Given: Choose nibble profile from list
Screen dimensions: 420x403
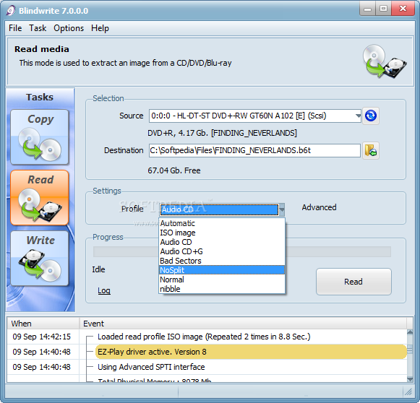Looking at the screenshot, I should pyautogui.click(x=222, y=289).
